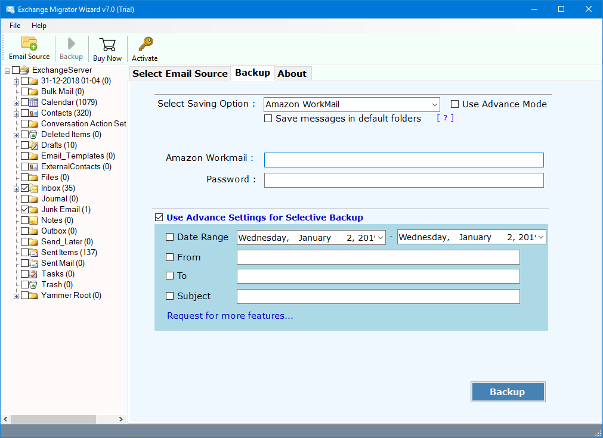Click the ExchangeServer root mailbox icon

25,70
